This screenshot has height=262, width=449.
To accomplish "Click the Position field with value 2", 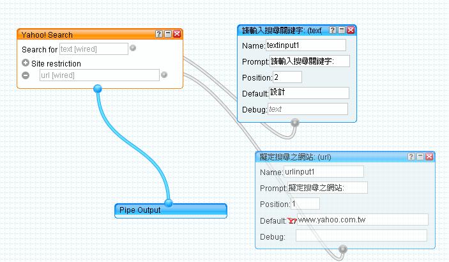I will tap(287, 77).
